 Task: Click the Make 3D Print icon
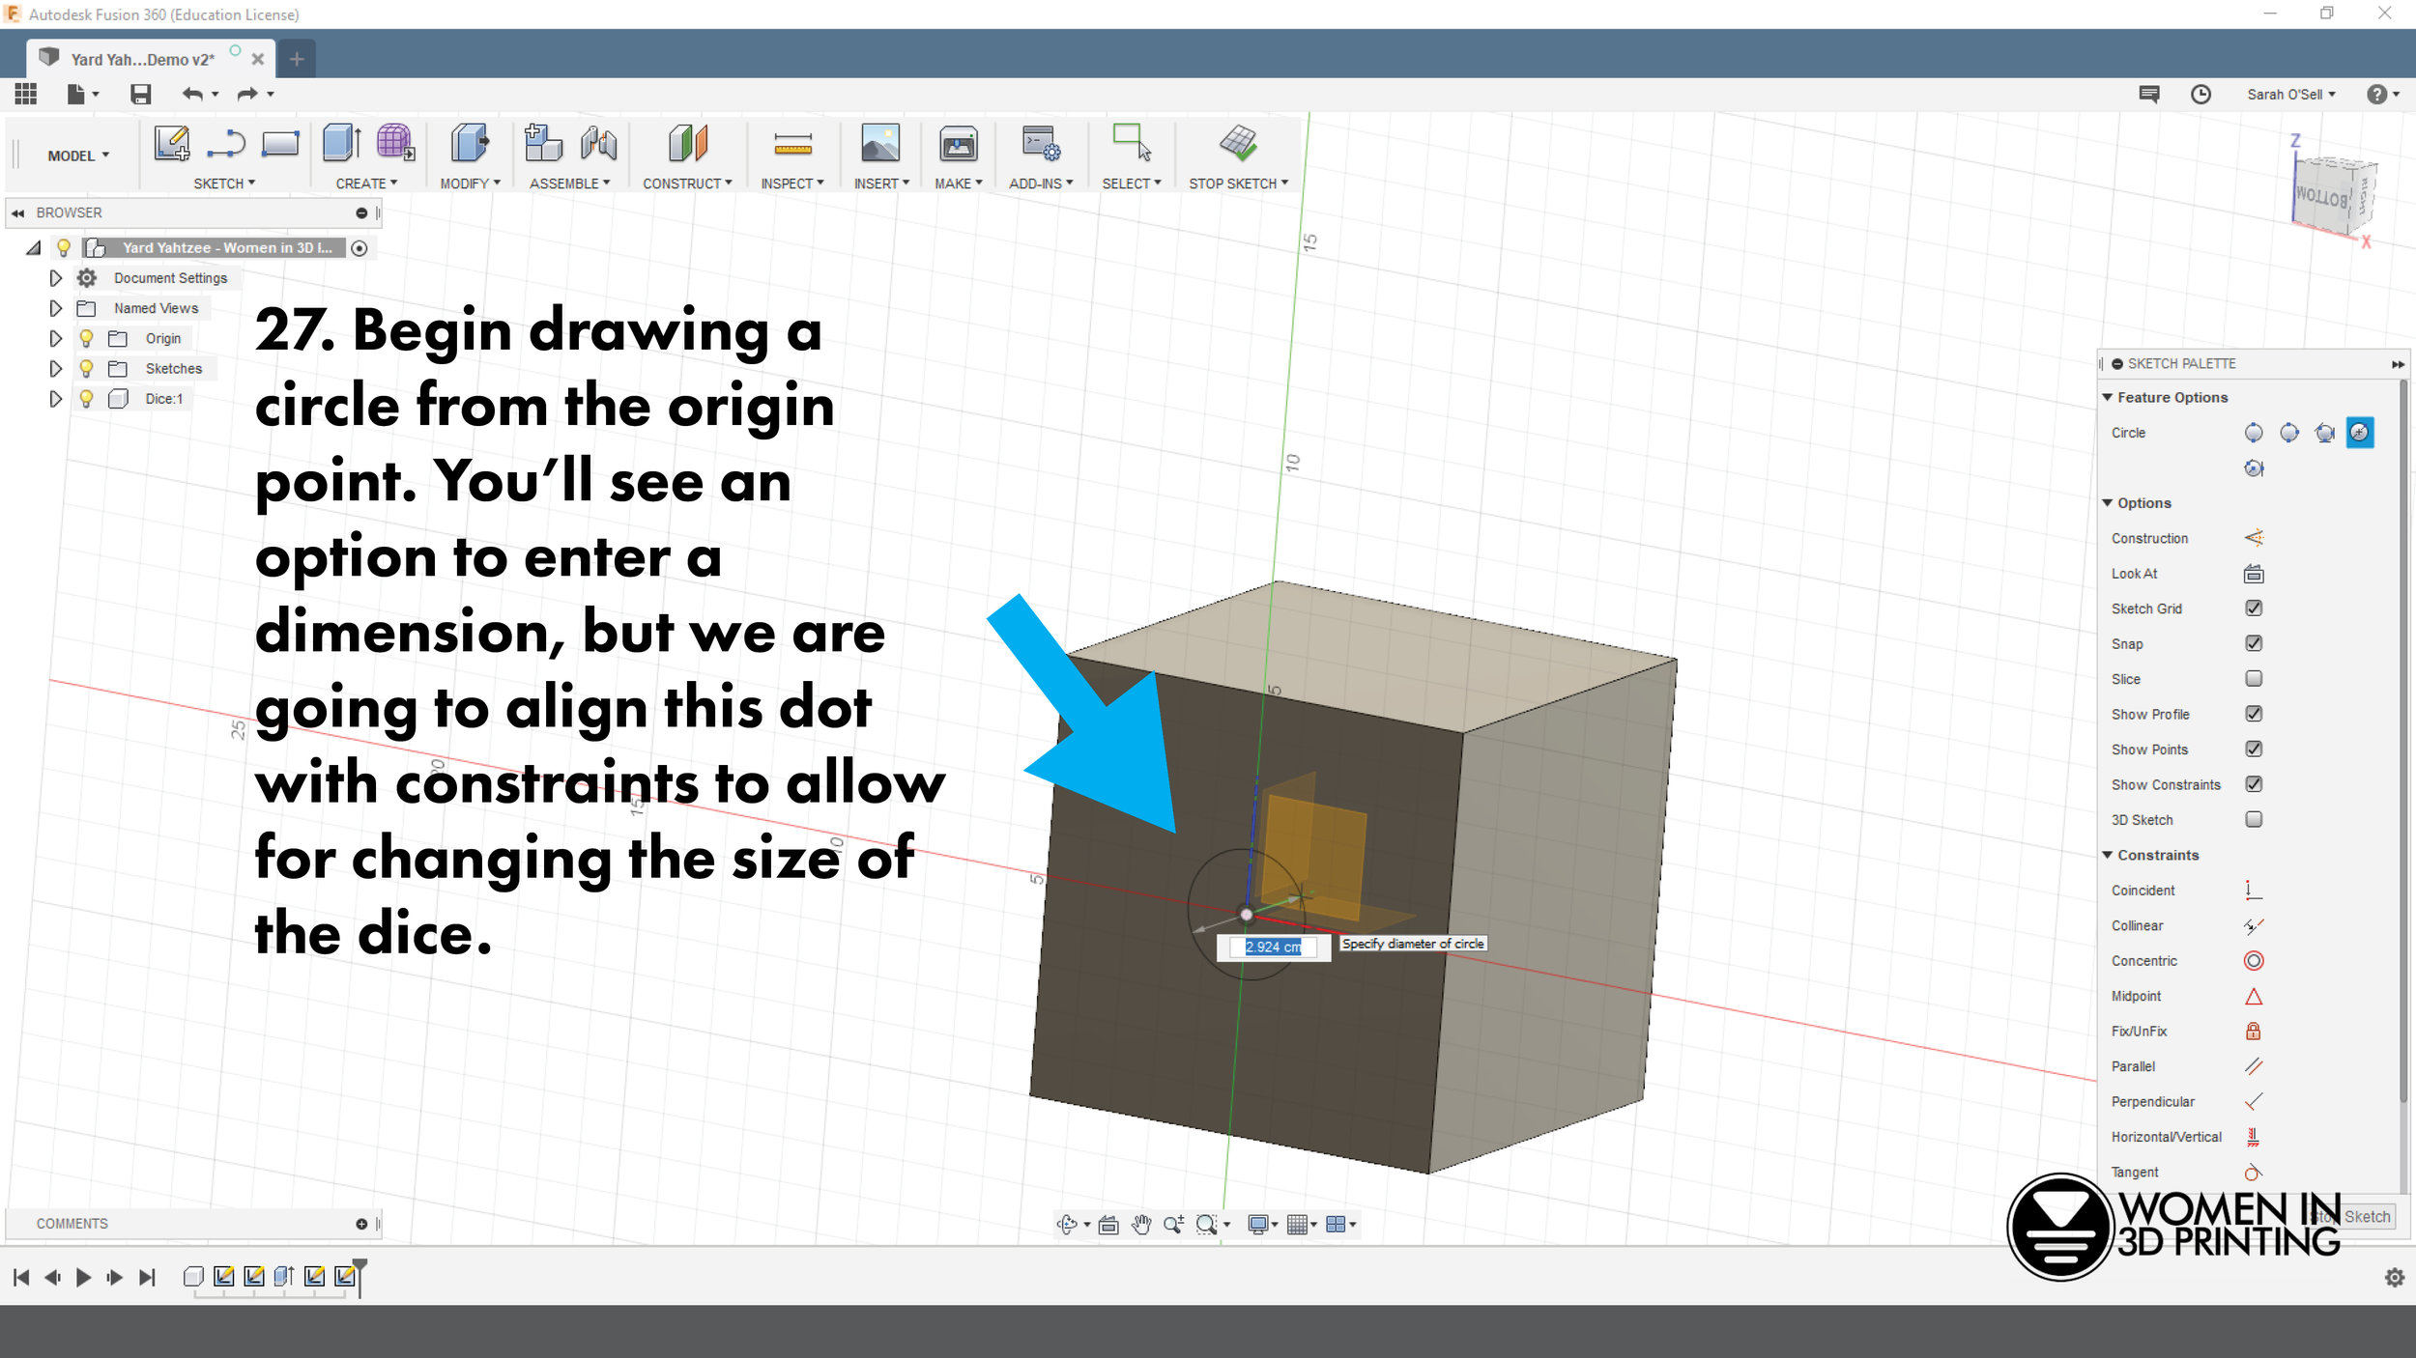coord(958,144)
